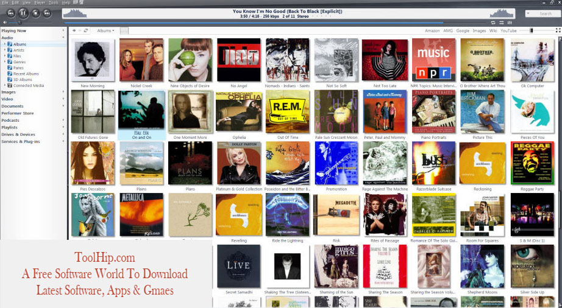Open the View menu
This screenshot has width=562, height=308.
click(x=27, y=2)
